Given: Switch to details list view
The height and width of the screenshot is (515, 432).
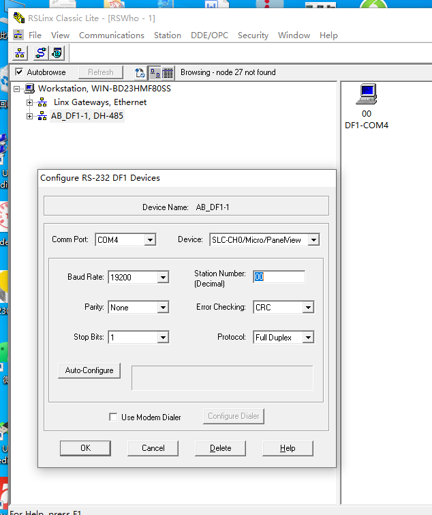Looking at the screenshot, I should click(168, 72).
